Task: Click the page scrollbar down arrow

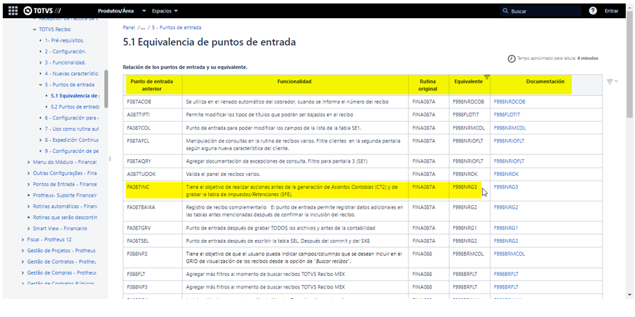Action: point(629,295)
